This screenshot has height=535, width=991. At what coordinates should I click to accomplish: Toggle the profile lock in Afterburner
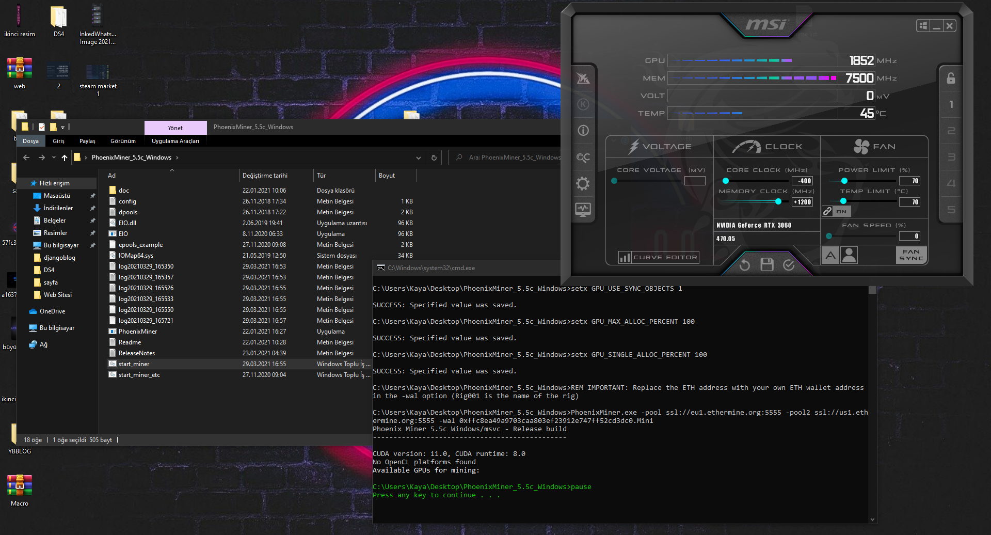coord(951,78)
